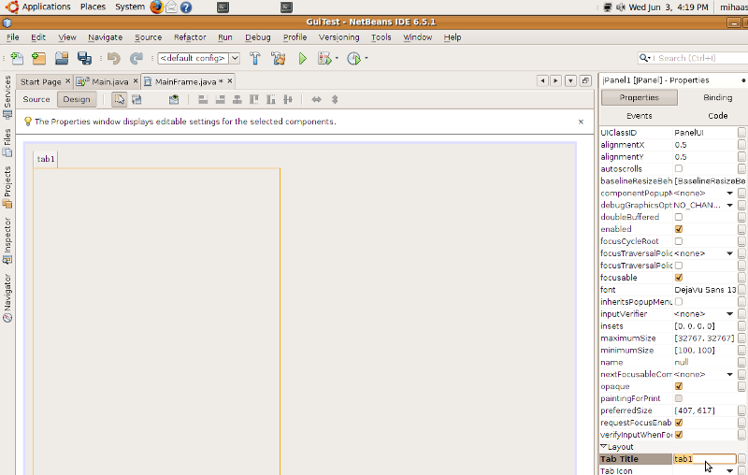Uncheck the enabled property checkbox
Viewport: 748px width, 475px height.
tap(679, 229)
